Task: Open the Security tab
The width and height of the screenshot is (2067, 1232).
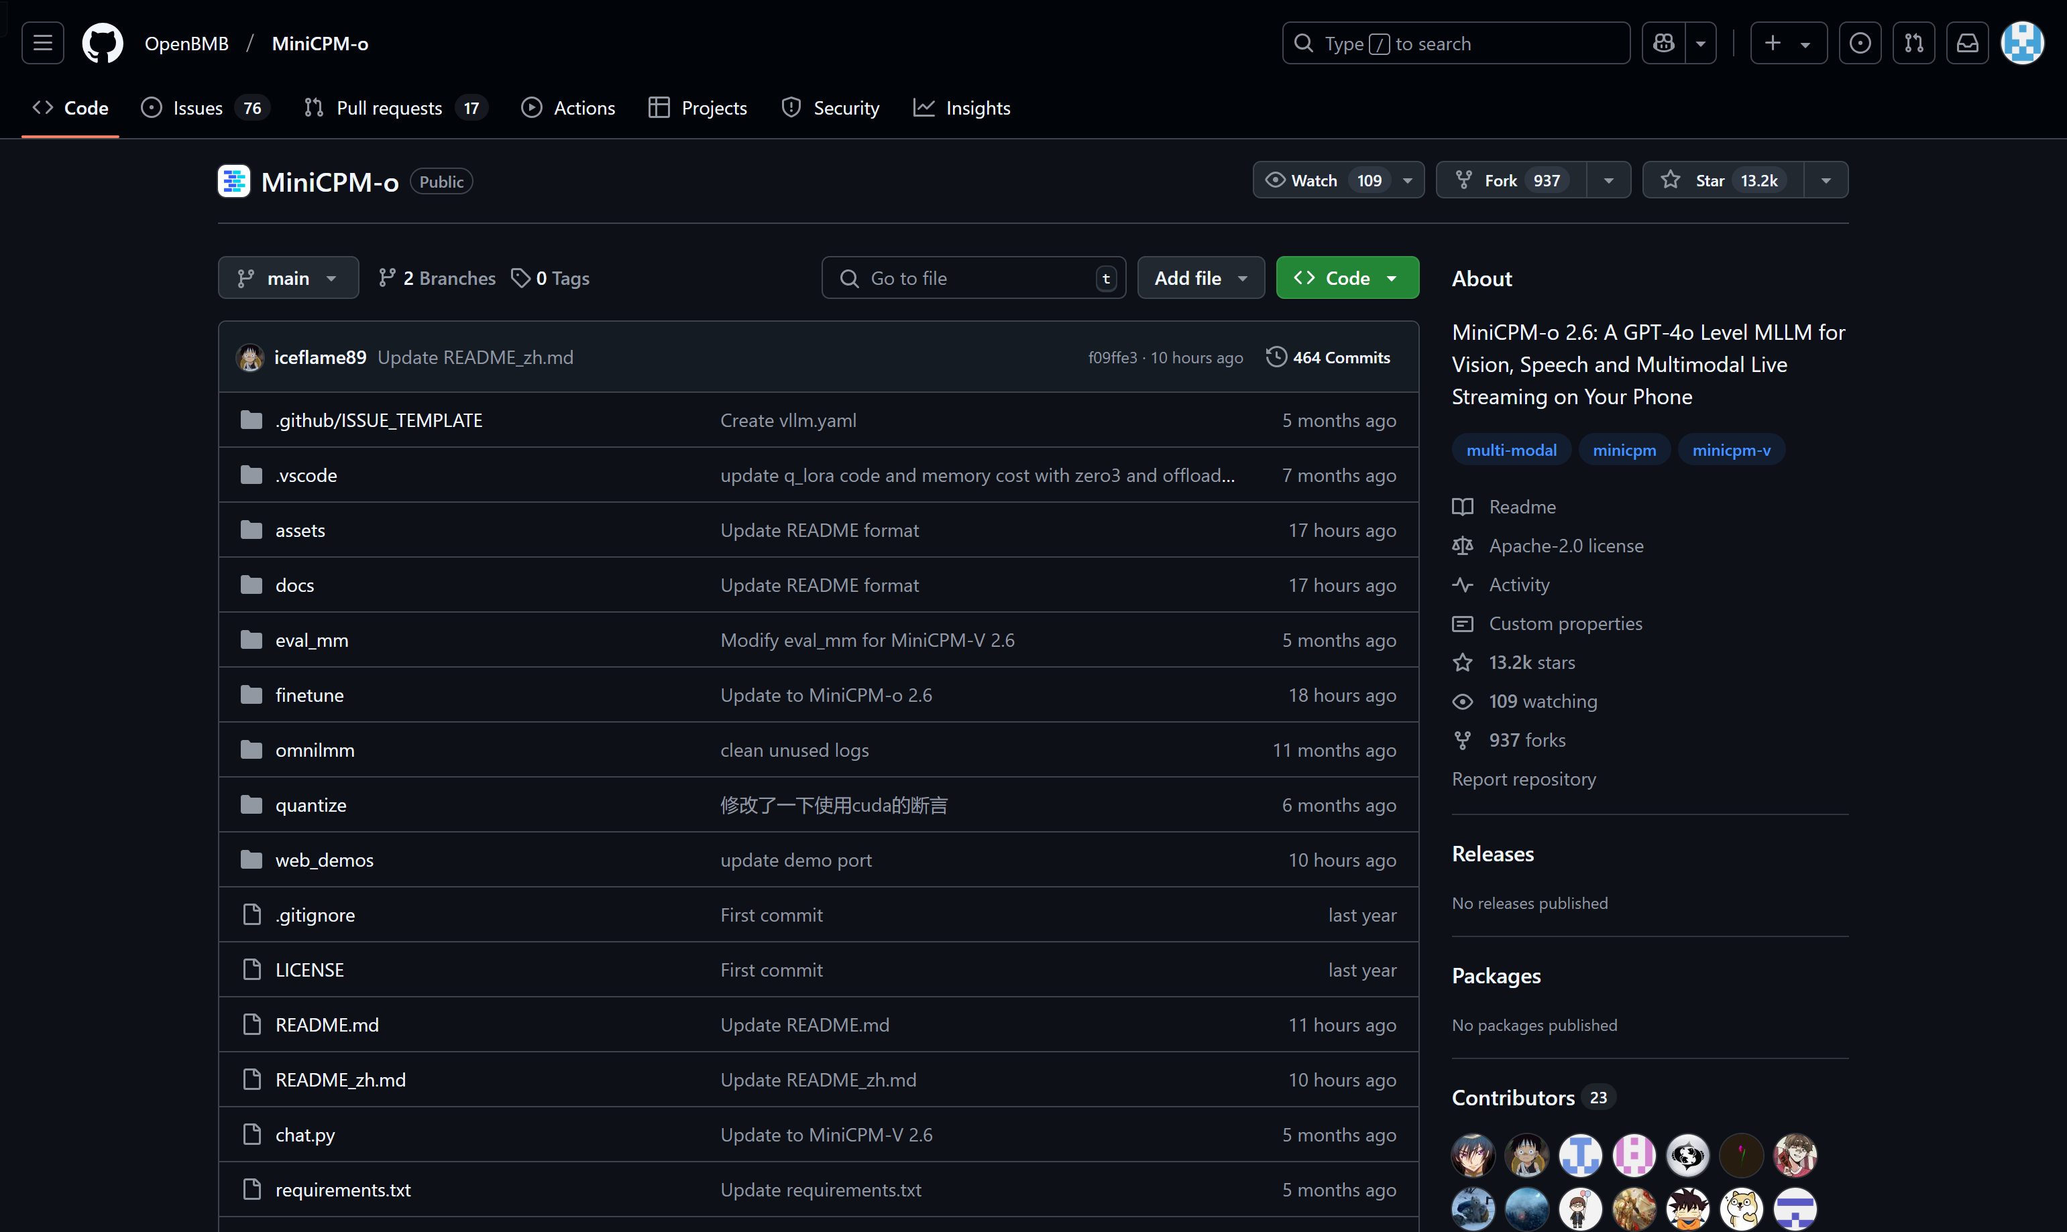Action: coord(830,108)
